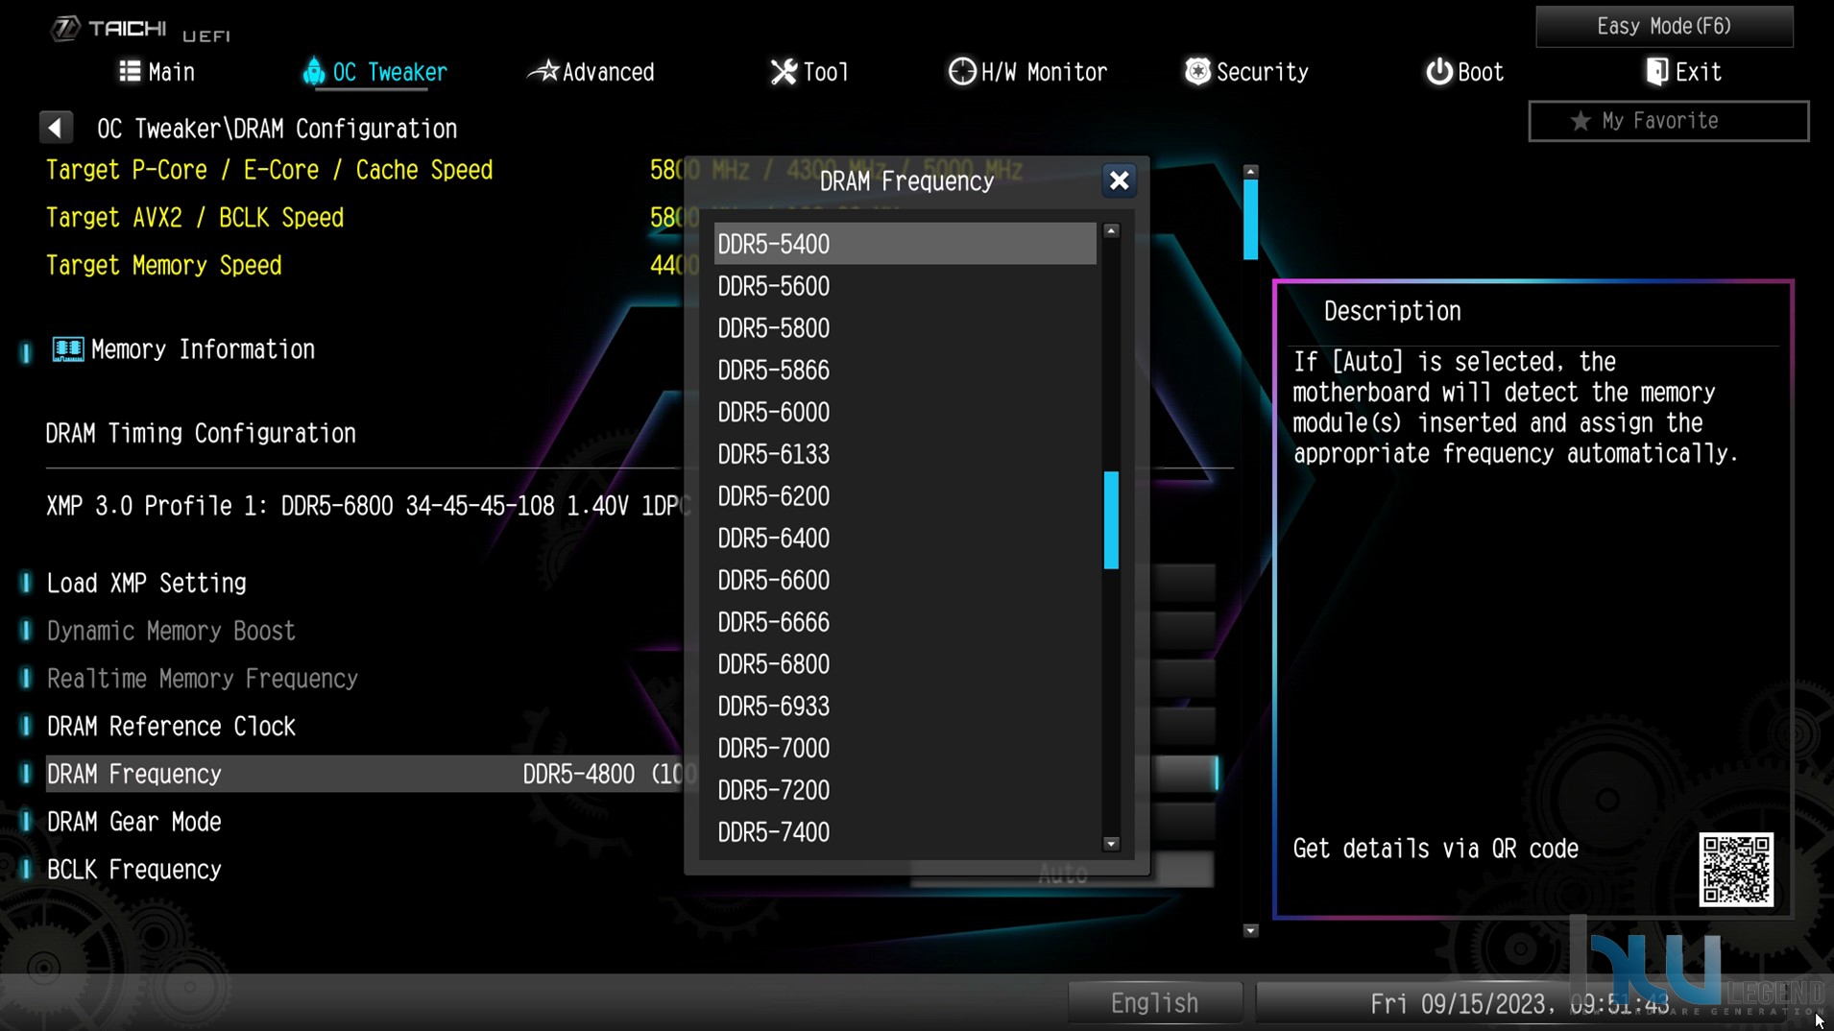Click the popup list scrollbar thumb
The image size is (1834, 1031).
(1111, 519)
